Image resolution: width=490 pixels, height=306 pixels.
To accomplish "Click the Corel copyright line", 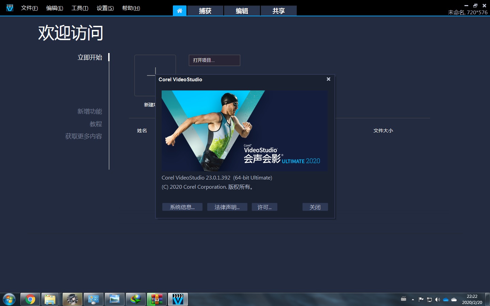I will click(208, 187).
